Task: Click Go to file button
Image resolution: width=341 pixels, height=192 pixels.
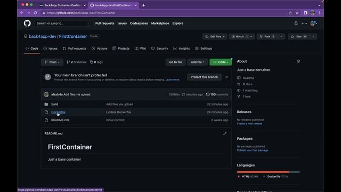Action: click(175, 62)
